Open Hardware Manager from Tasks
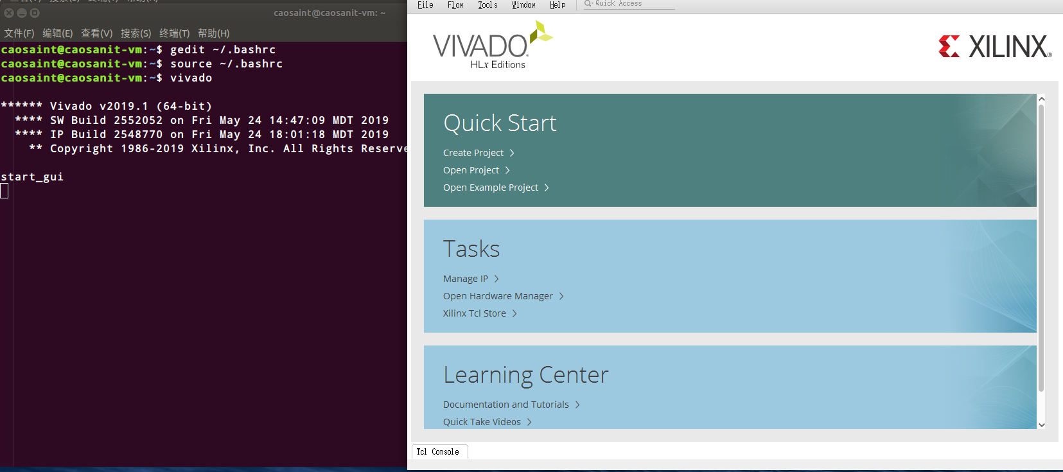Screen dimensions: 1063x472 [x=498, y=296]
